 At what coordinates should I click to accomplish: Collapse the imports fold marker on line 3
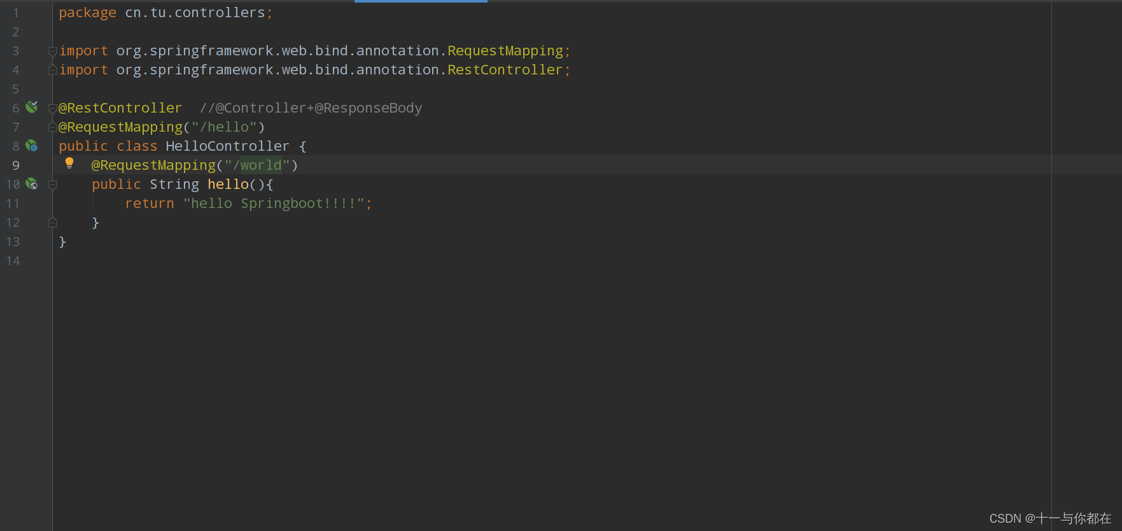tap(53, 51)
